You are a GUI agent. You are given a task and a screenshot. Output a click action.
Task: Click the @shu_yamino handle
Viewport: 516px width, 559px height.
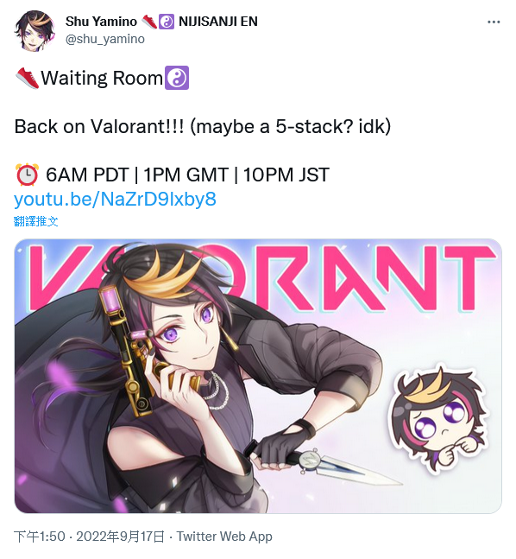tap(105, 39)
